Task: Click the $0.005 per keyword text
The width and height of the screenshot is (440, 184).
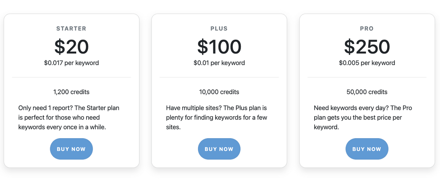Action: [x=367, y=63]
